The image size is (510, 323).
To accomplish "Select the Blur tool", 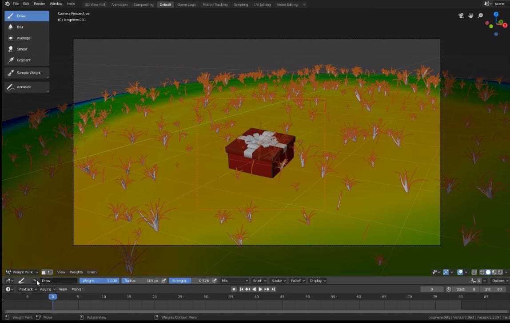I will [x=27, y=27].
